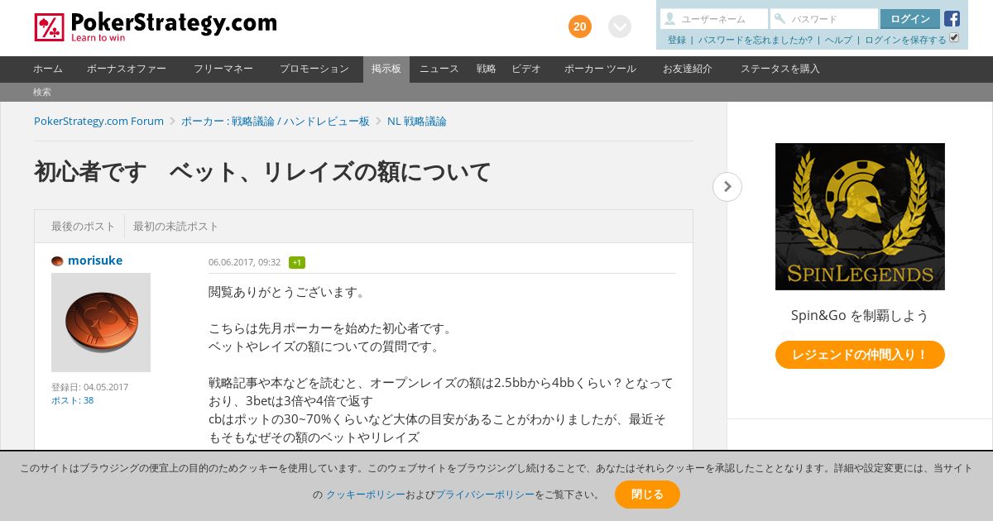Click the Facebook login icon
This screenshot has width=993, height=521.
[x=952, y=19]
